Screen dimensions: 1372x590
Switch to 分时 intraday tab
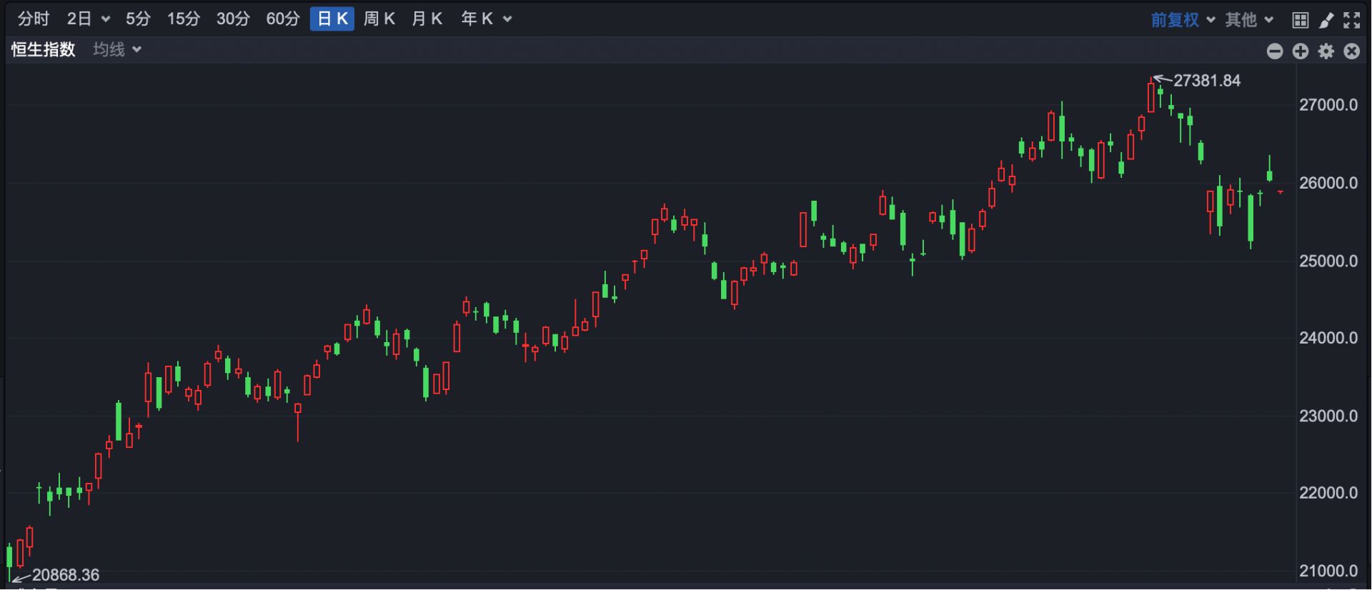point(34,19)
